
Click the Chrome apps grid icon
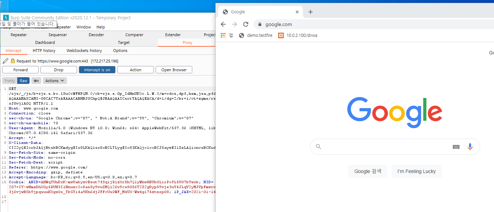223,35
